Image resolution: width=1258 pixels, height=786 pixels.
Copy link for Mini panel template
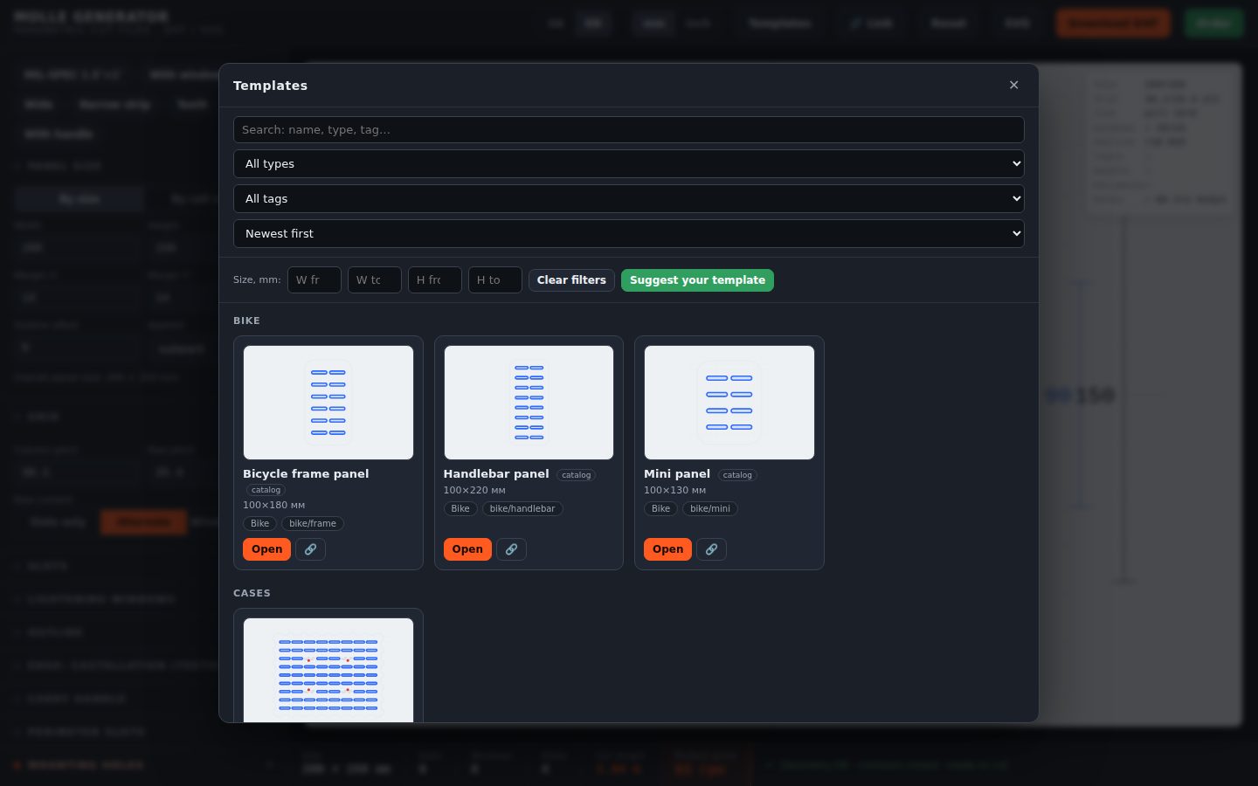pos(711,549)
